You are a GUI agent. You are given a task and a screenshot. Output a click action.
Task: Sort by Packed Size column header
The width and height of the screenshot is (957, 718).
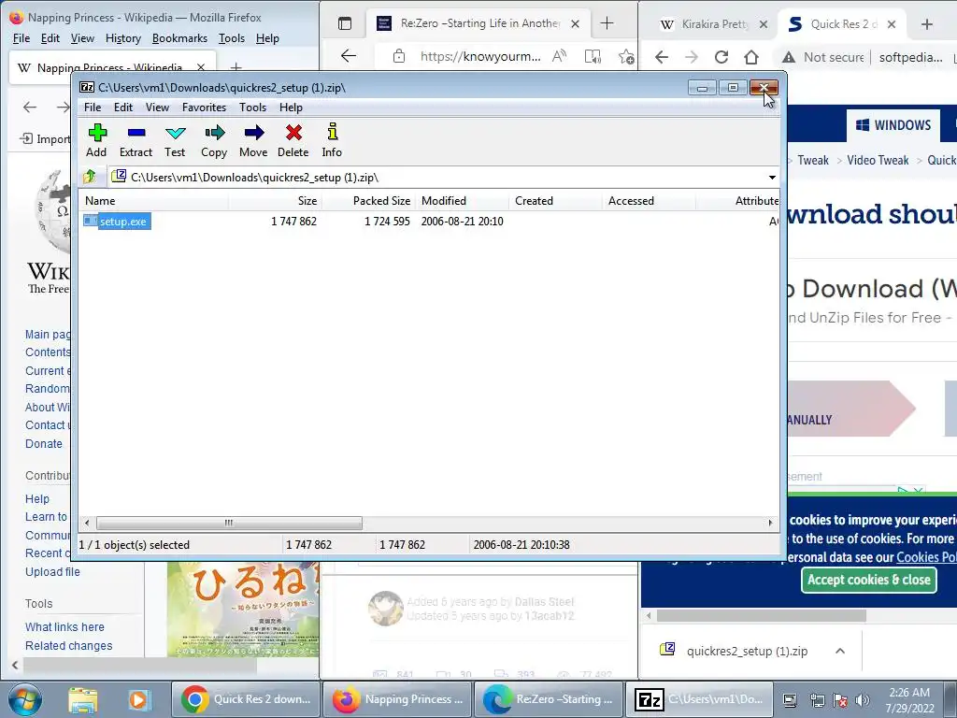tap(368, 201)
